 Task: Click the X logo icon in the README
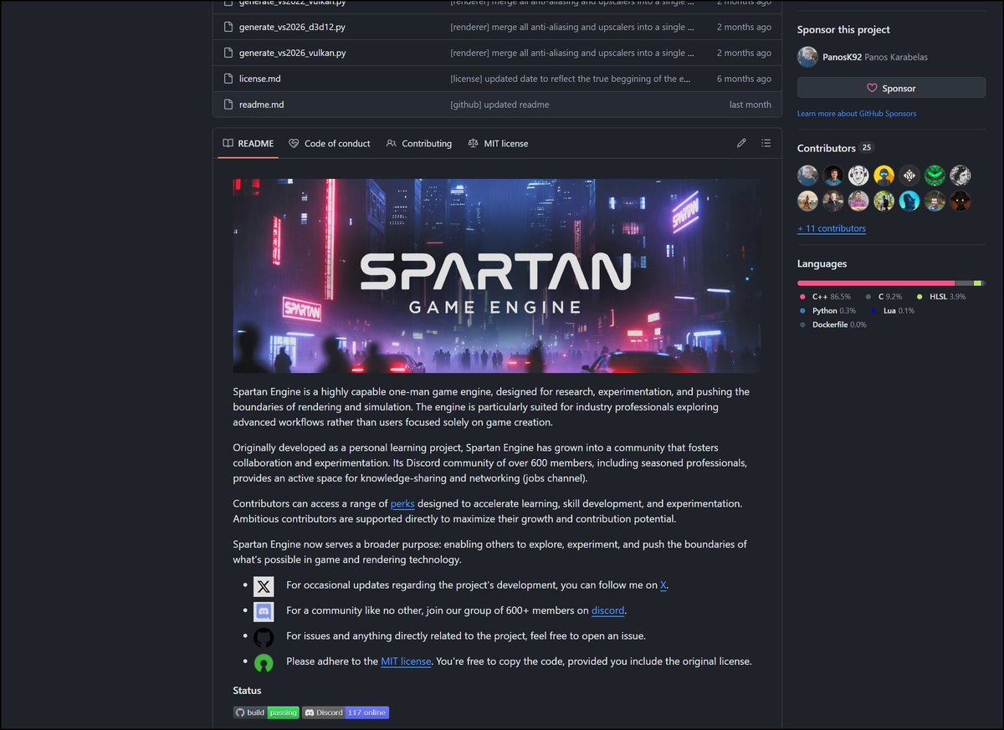coord(264,586)
